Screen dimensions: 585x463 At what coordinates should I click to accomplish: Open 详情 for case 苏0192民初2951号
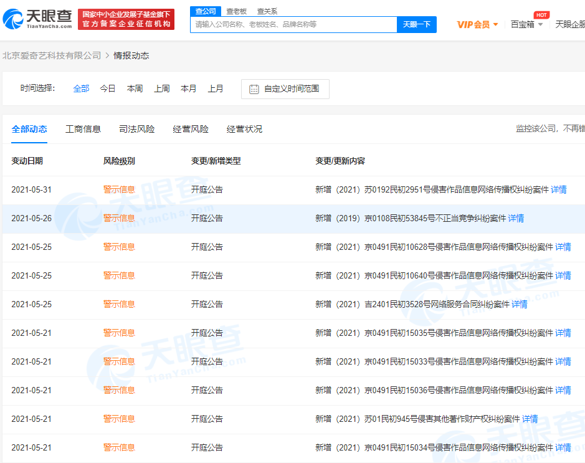[x=558, y=190]
